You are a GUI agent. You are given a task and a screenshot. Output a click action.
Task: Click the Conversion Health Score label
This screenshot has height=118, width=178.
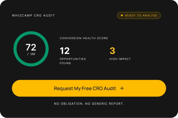pos(84,38)
